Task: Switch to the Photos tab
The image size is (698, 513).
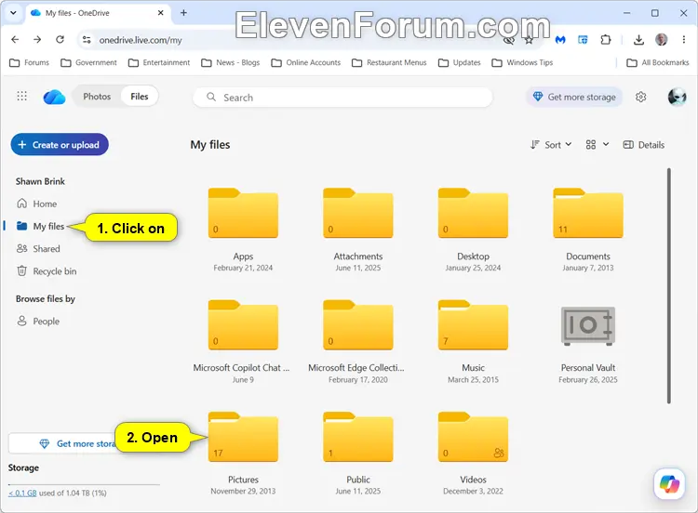Action: pos(97,97)
